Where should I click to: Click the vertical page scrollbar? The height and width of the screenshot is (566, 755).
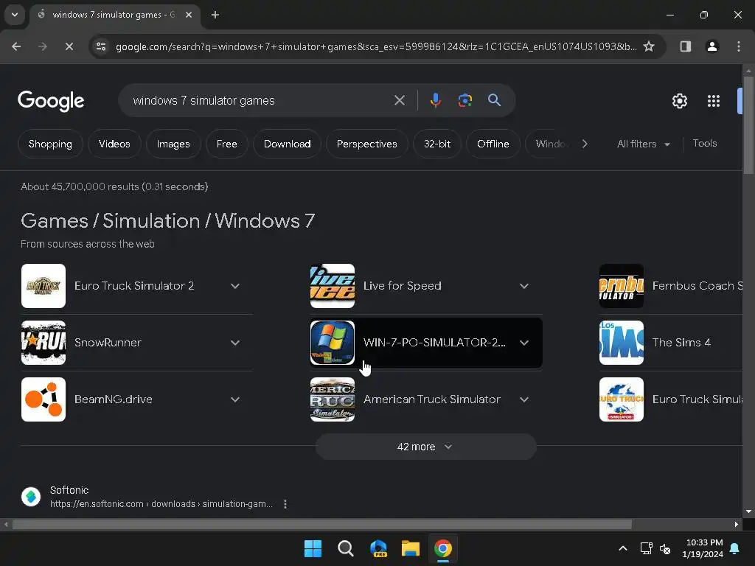[748, 125]
